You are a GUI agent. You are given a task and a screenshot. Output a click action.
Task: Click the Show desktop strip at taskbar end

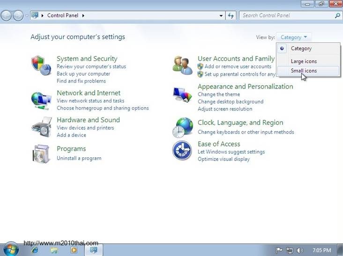click(340, 250)
